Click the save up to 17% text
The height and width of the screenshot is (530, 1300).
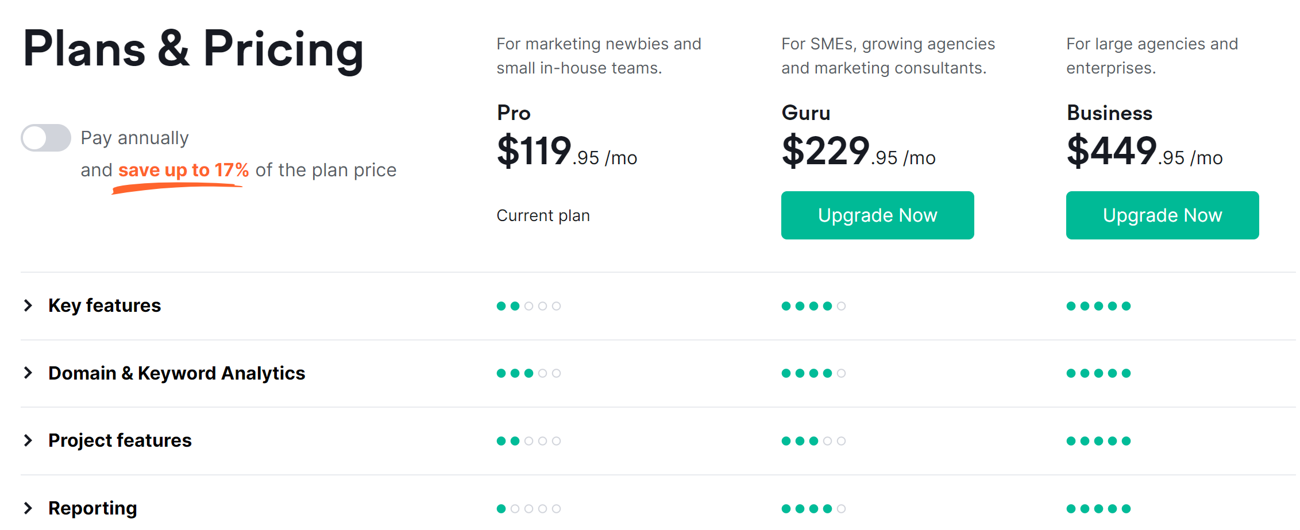pyautogui.click(x=183, y=170)
